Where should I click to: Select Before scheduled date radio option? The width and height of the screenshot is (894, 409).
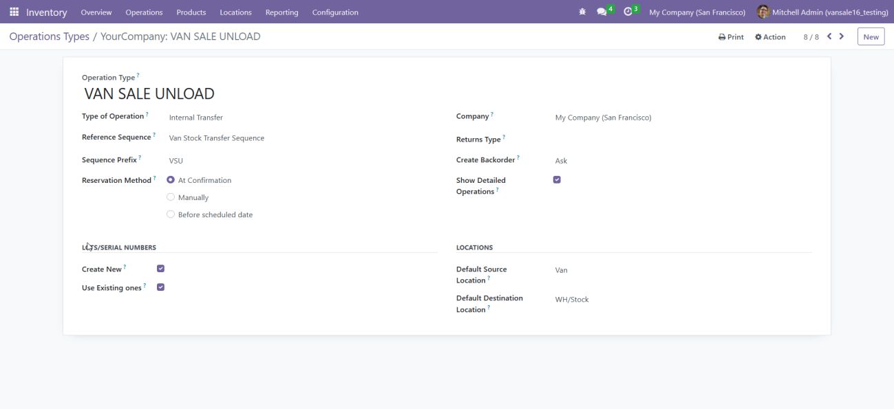(171, 214)
